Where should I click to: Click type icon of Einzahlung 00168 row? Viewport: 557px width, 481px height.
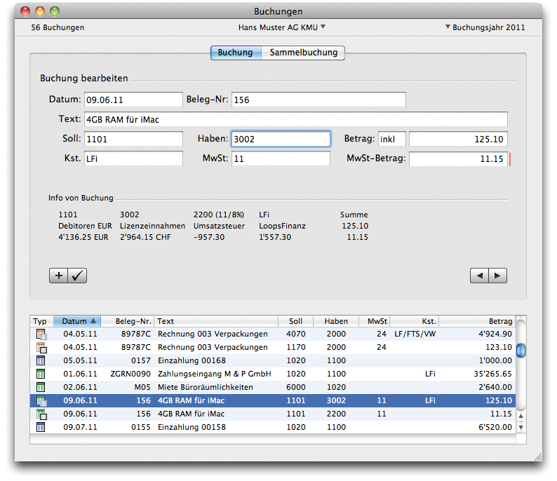(41, 360)
